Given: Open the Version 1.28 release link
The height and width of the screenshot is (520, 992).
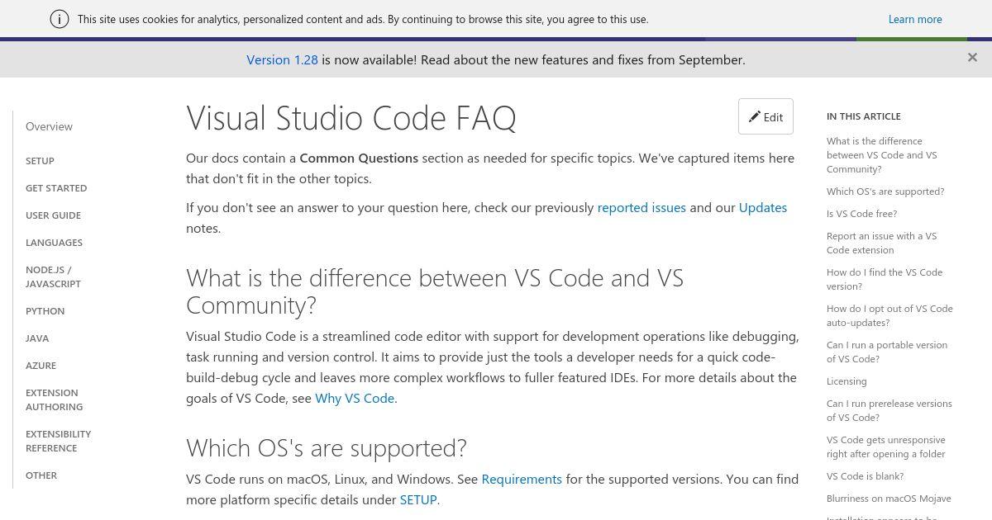Looking at the screenshot, I should pyautogui.click(x=282, y=59).
